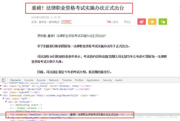
Task: Open the Timeline tab
Action: tap(67, 80)
